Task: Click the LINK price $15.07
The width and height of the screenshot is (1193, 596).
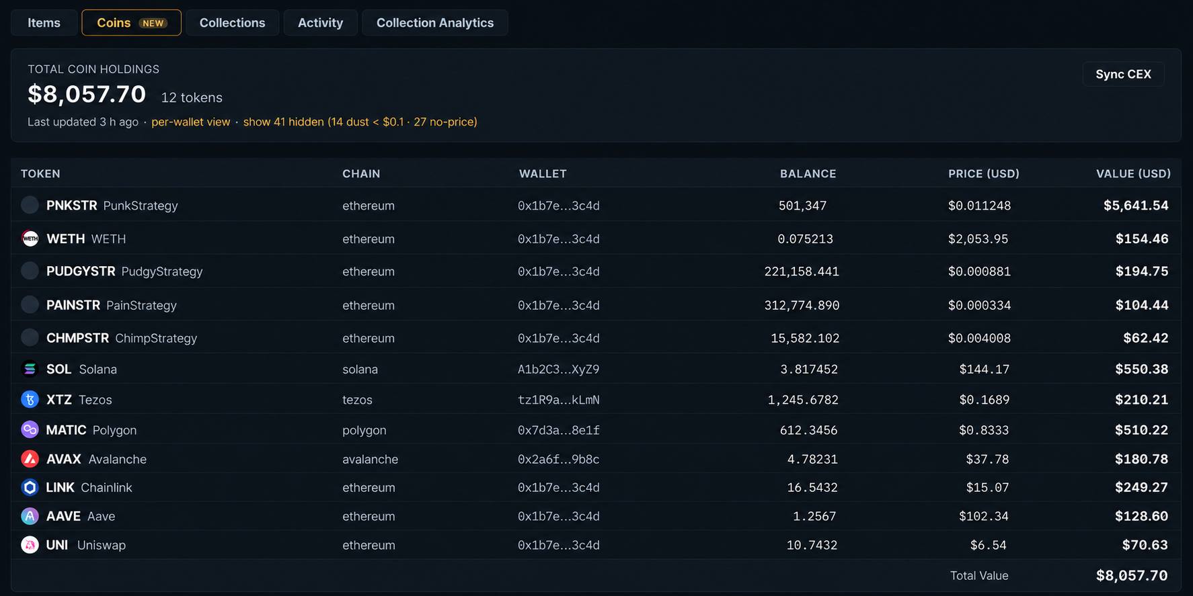Action: coord(987,487)
